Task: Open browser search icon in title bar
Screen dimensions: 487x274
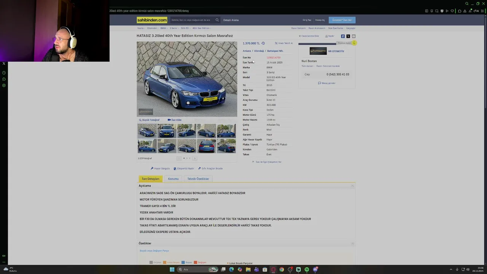Action: click(x=467, y=3)
